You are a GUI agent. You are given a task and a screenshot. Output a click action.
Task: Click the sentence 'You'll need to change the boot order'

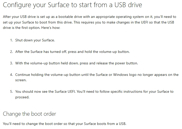click(65, 124)
